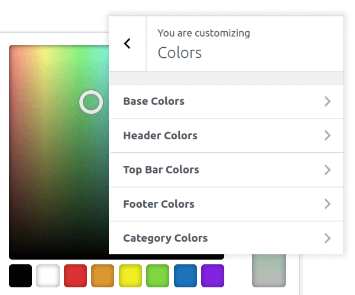Pick the white color swatch
The height and width of the screenshot is (295, 355).
[48, 276]
